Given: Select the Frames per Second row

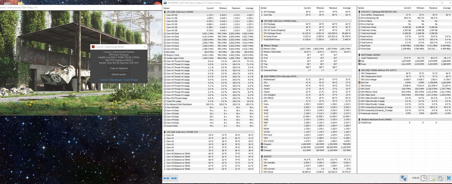Looking at the screenshot, I should tap(404, 113).
